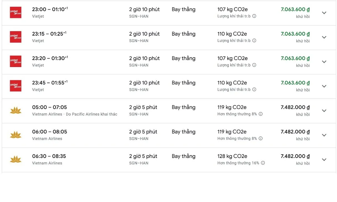Expand details of 23:00 Vietjet flight
This screenshot has height=202, width=337.
pyautogui.click(x=324, y=13)
